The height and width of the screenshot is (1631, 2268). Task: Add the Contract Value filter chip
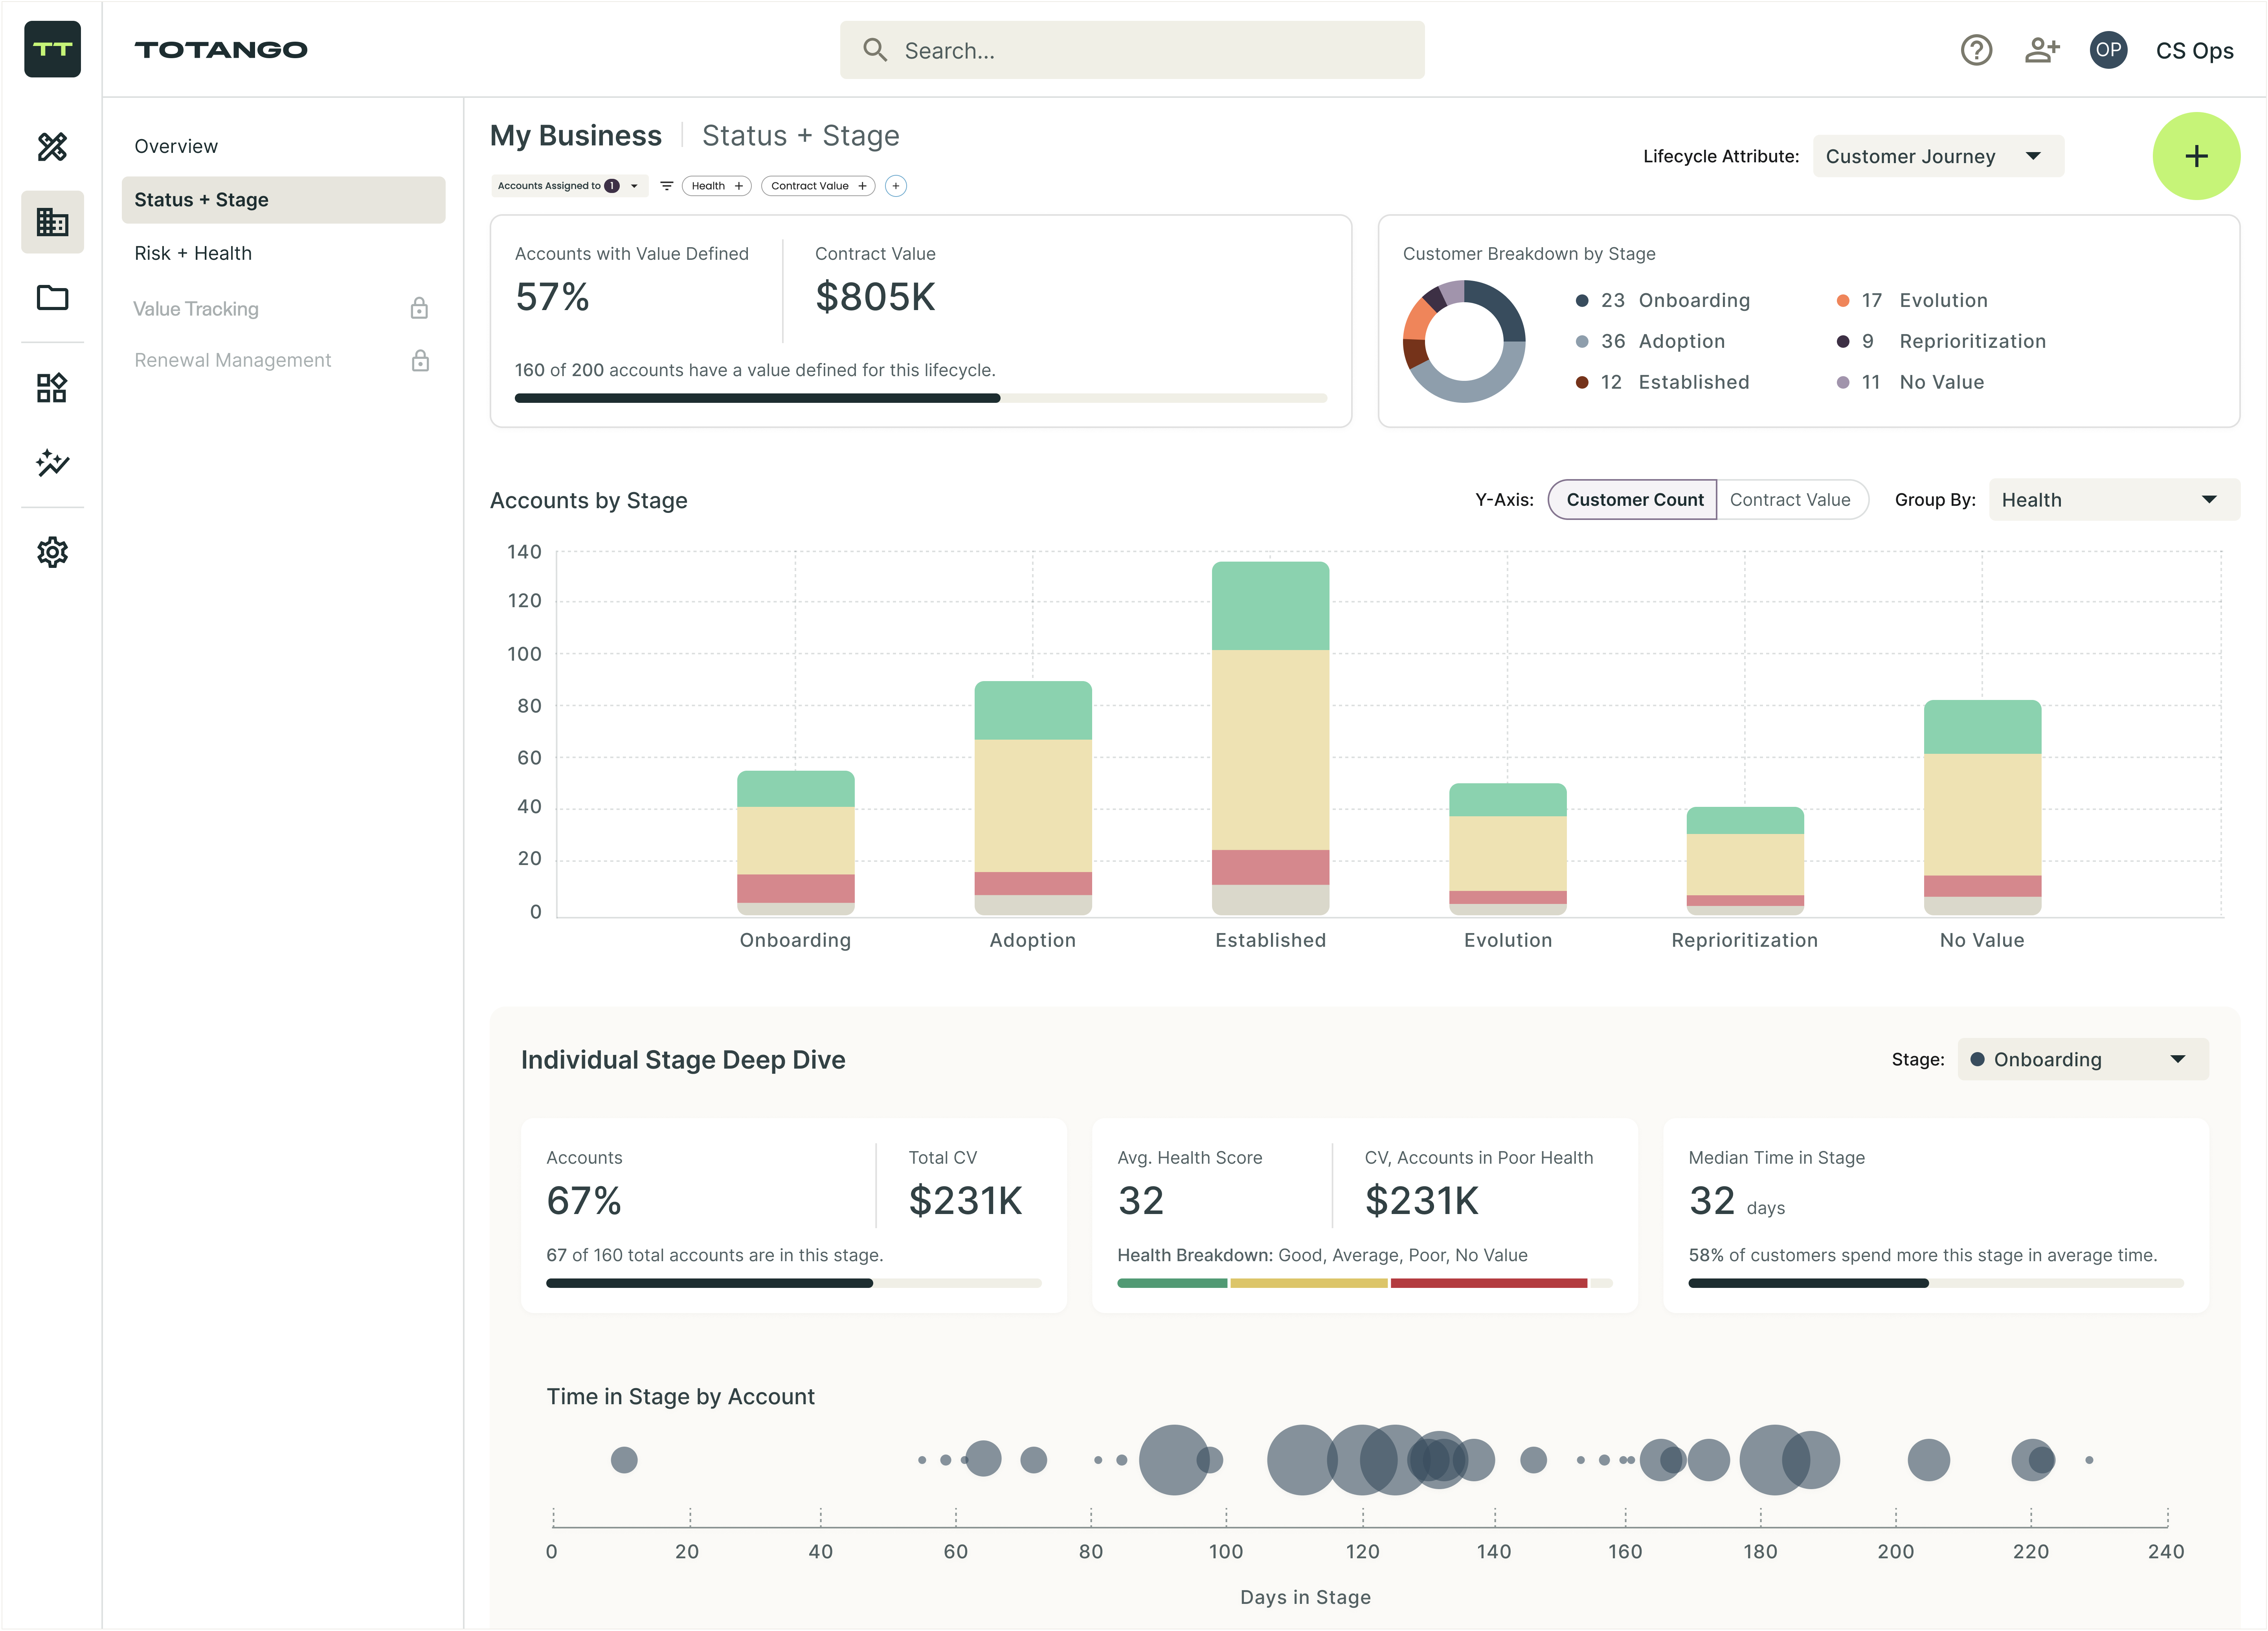[x=818, y=186]
